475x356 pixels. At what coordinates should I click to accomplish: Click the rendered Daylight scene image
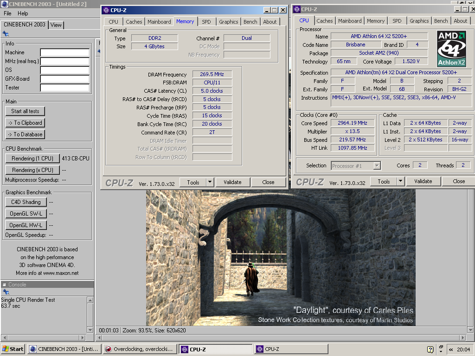[x=281, y=257]
